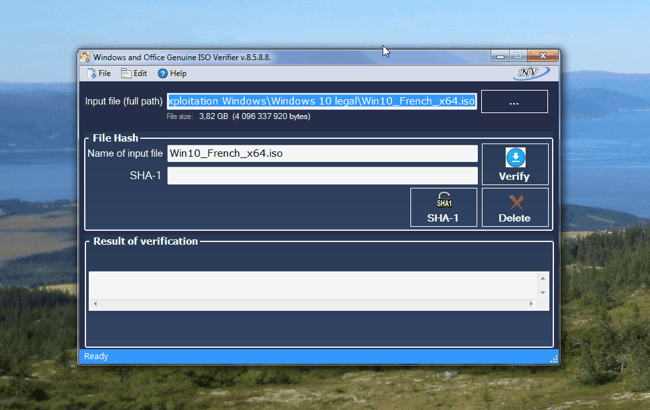Select the highlighted input file path text

point(322,101)
